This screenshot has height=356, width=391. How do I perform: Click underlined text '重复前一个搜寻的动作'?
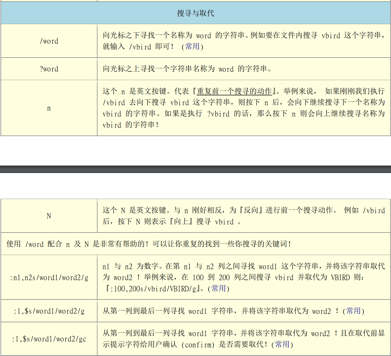(x=234, y=91)
